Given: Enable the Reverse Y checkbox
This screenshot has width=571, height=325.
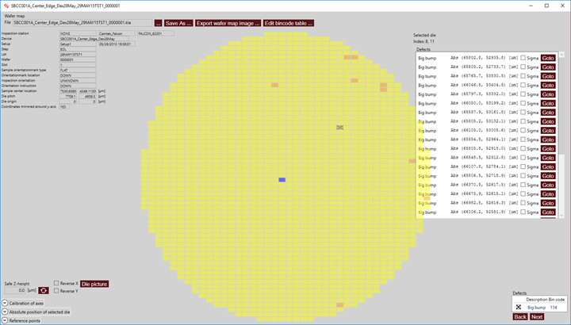Looking at the screenshot, I should coord(56,291).
